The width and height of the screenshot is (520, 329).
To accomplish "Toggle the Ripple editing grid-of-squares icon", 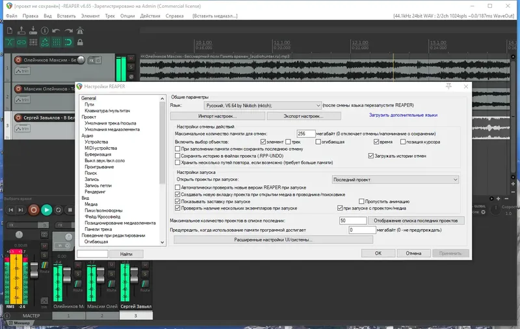I will [33, 42].
